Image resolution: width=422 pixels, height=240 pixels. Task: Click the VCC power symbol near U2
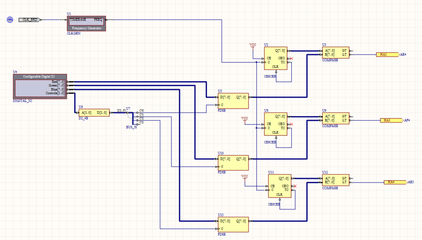coord(253,46)
